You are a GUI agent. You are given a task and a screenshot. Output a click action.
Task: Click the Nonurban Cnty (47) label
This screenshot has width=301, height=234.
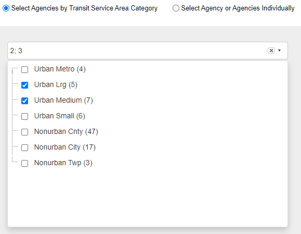click(66, 132)
